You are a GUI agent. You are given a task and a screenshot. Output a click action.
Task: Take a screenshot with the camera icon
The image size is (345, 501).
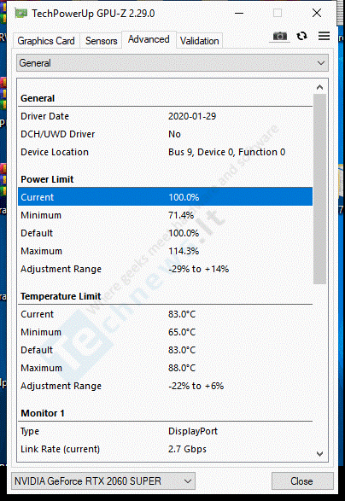point(280,37)
